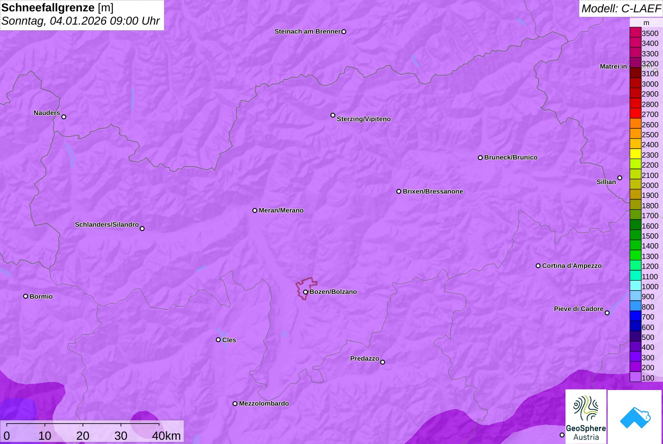Select the red 2700 m legend swatch
The height and width of the screenshot is (444, 663).
(636, 114)
